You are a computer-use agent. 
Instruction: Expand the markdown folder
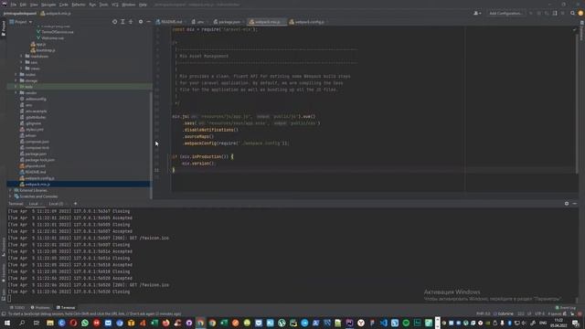21,57
